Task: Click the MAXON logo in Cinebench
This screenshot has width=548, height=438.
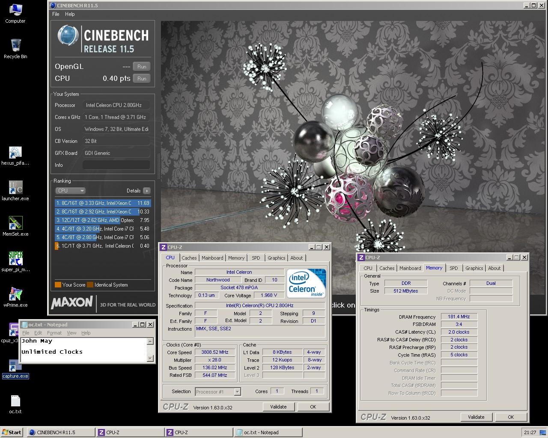Action: tap(72, 302)
